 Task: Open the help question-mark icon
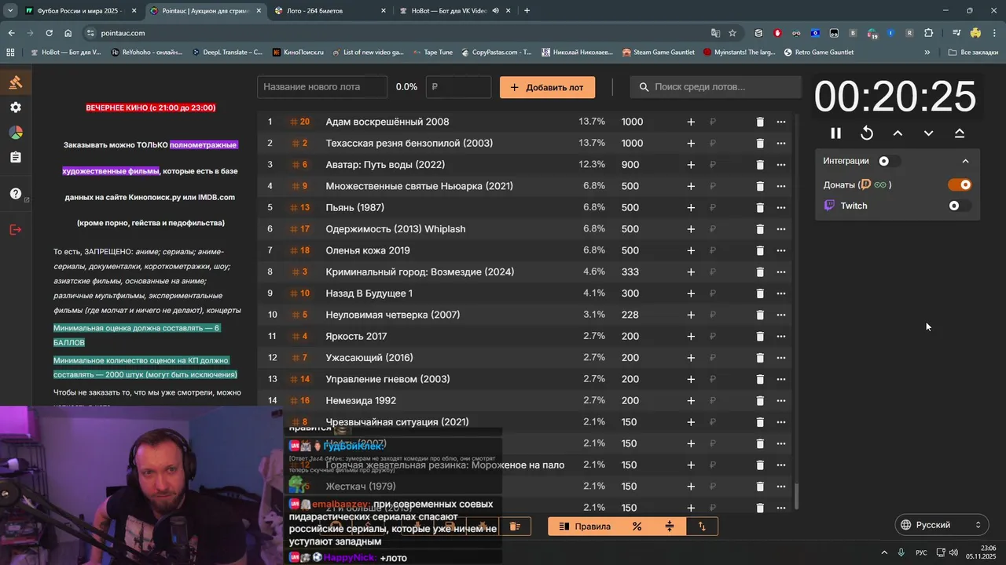(15, 194)
